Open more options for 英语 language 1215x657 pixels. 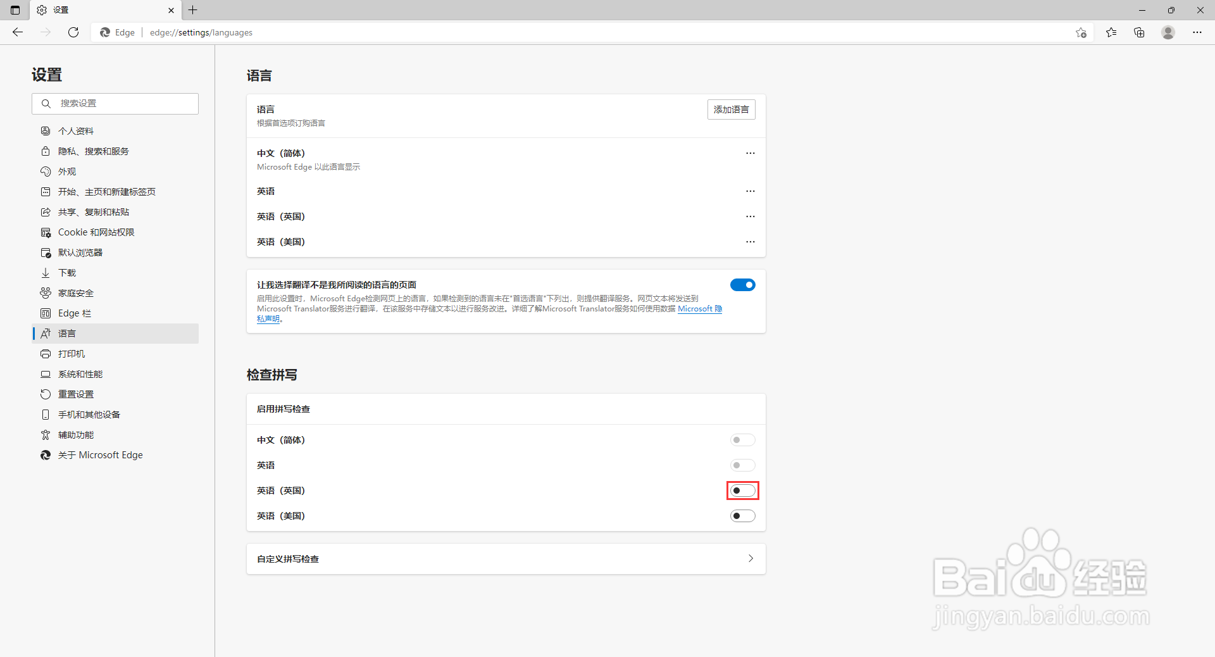click(751, 191)
